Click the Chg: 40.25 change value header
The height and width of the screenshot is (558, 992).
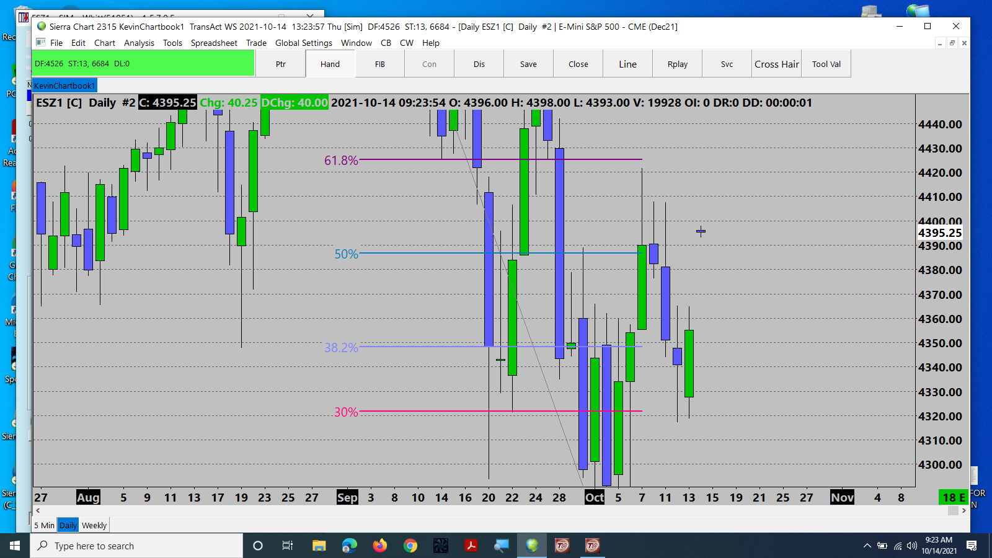(x=228, y=103)
